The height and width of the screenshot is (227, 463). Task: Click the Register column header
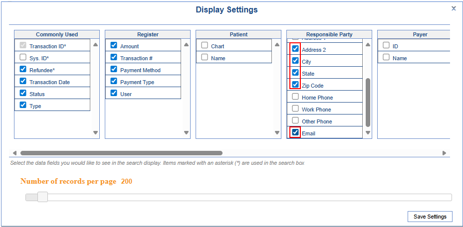(x=148, y=34)
